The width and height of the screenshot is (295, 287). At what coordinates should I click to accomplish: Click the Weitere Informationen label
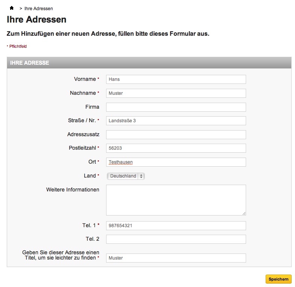[x=73, y=190]
